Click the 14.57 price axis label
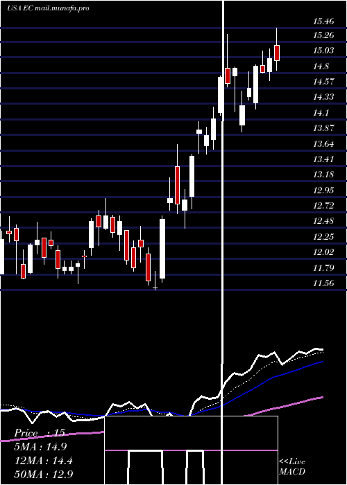 point(323,81)
